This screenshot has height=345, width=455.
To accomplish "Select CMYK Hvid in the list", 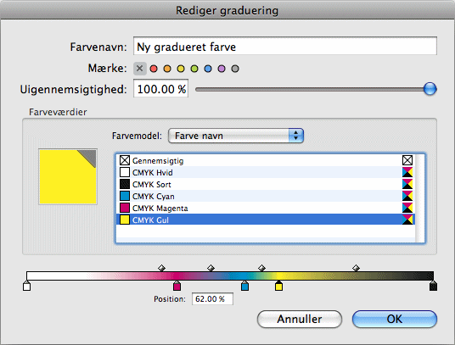I will (x=266, y=172).
